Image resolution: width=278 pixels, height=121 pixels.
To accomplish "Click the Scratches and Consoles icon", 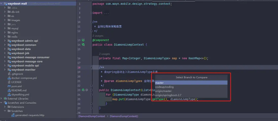I will 5,103.
